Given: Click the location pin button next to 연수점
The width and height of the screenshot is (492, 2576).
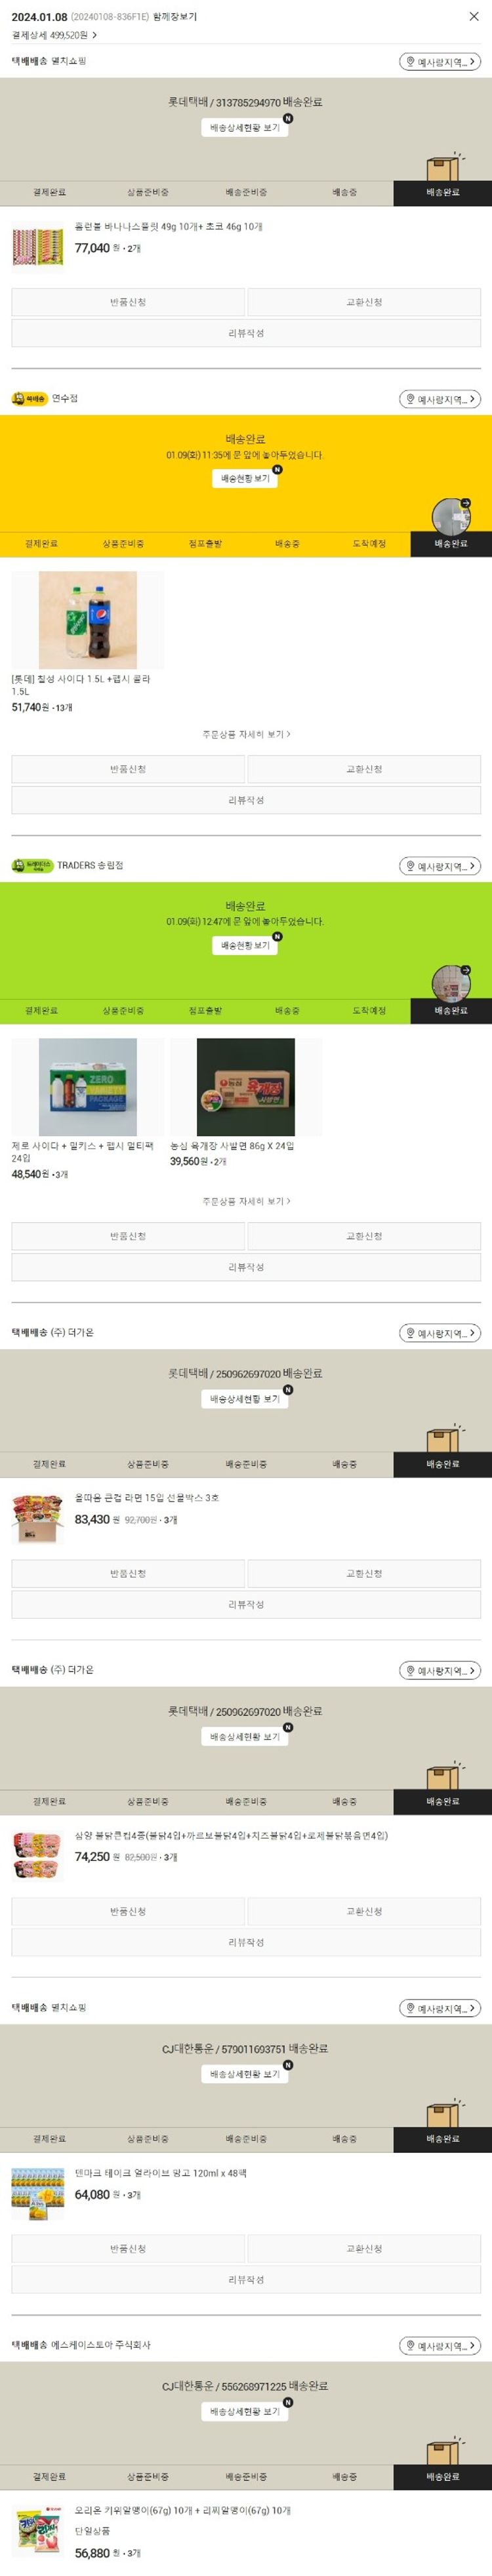Looking at the screenshot, I should click(440, 399).
